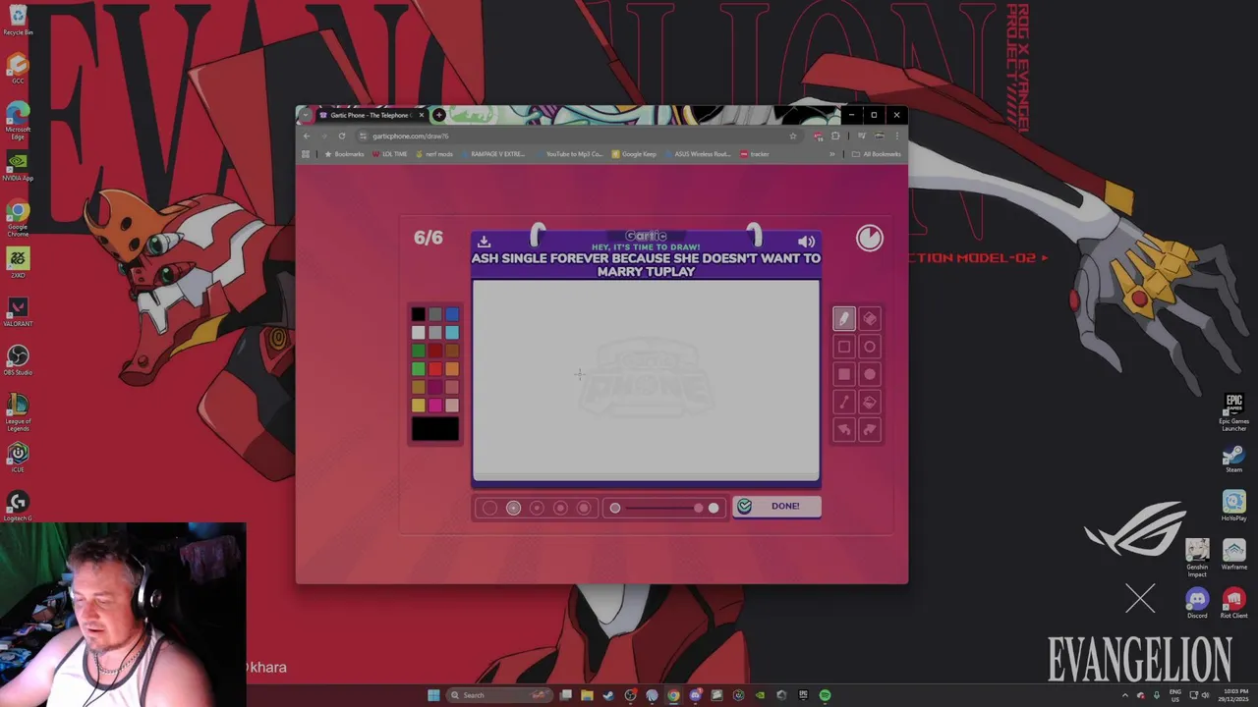
Task: Select the third brush size
Action: point(537,508)
